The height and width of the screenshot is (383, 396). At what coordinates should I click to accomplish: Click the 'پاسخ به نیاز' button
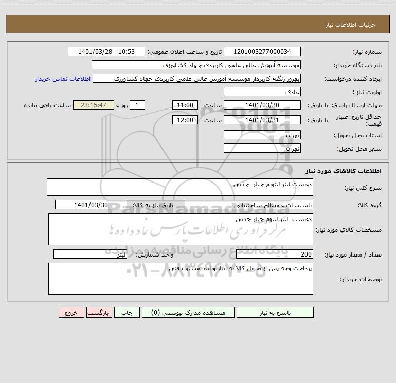pos(275,312)
